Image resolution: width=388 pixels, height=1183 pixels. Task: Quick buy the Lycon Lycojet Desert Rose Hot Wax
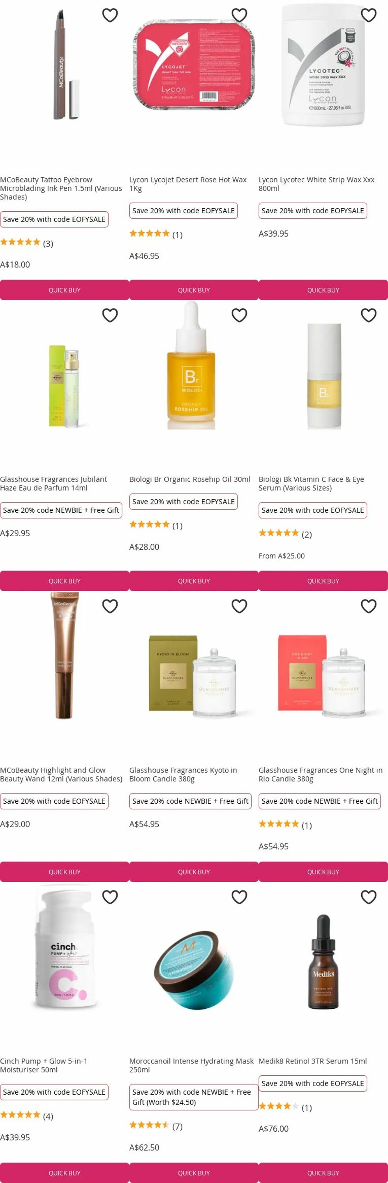(194, 290)
